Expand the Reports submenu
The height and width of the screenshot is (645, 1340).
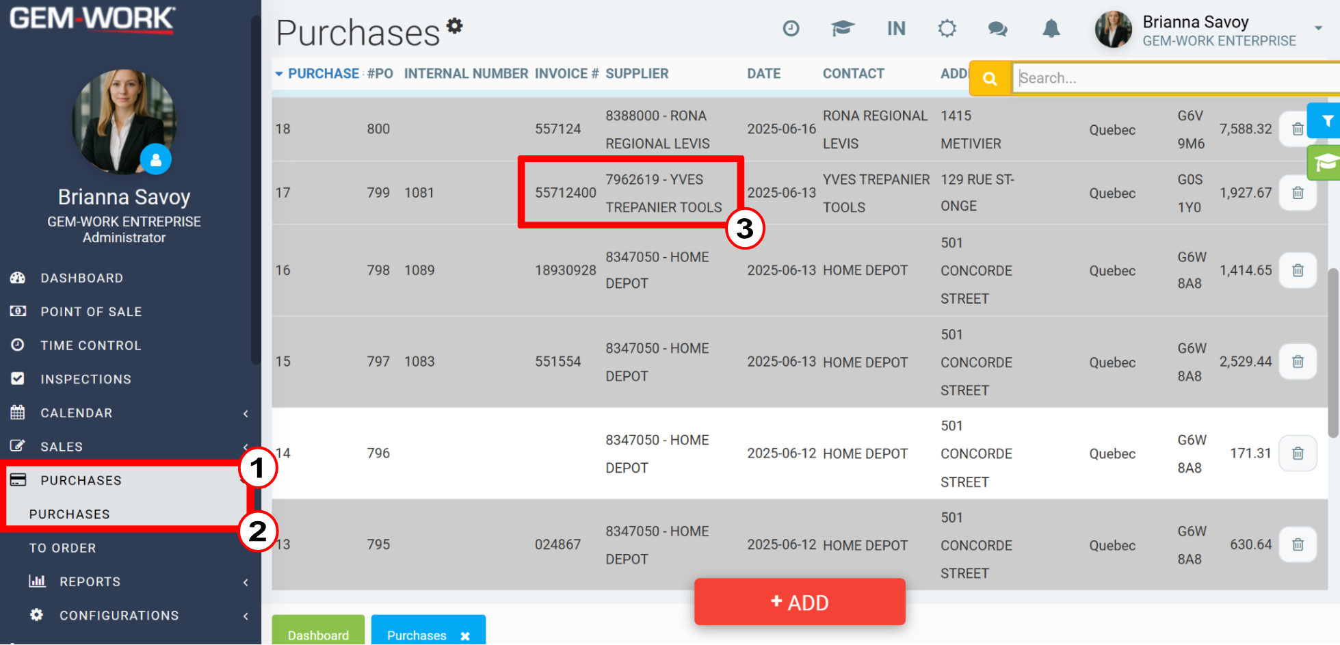pyautogui.click(x=246, y=582)
